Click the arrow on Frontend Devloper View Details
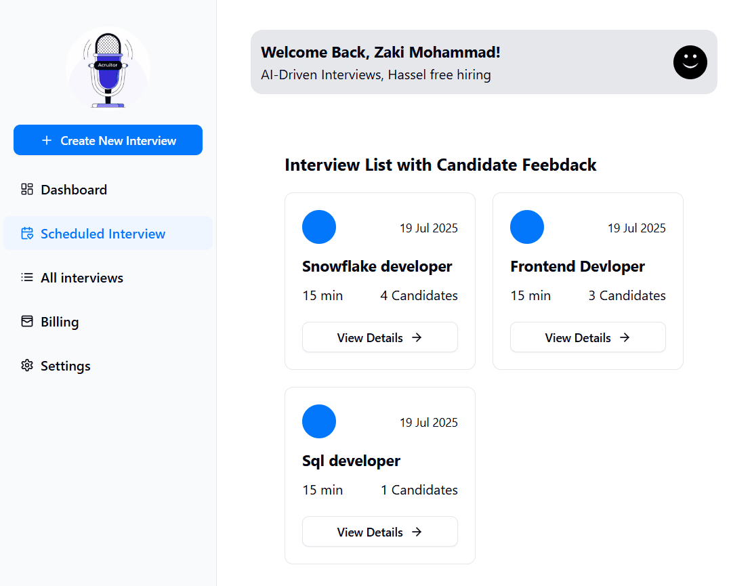Image resolution: width=731 pixels, height=586 pixels. 625,337
